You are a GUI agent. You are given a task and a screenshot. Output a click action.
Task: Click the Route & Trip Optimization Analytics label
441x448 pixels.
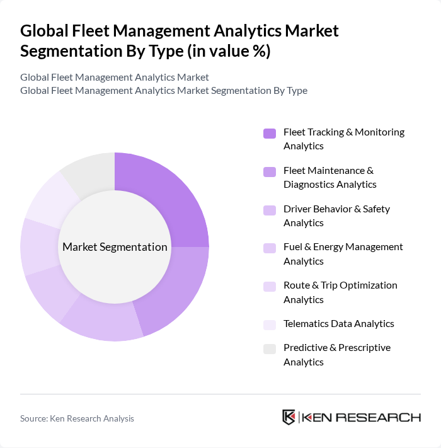[x=340, y=292]
